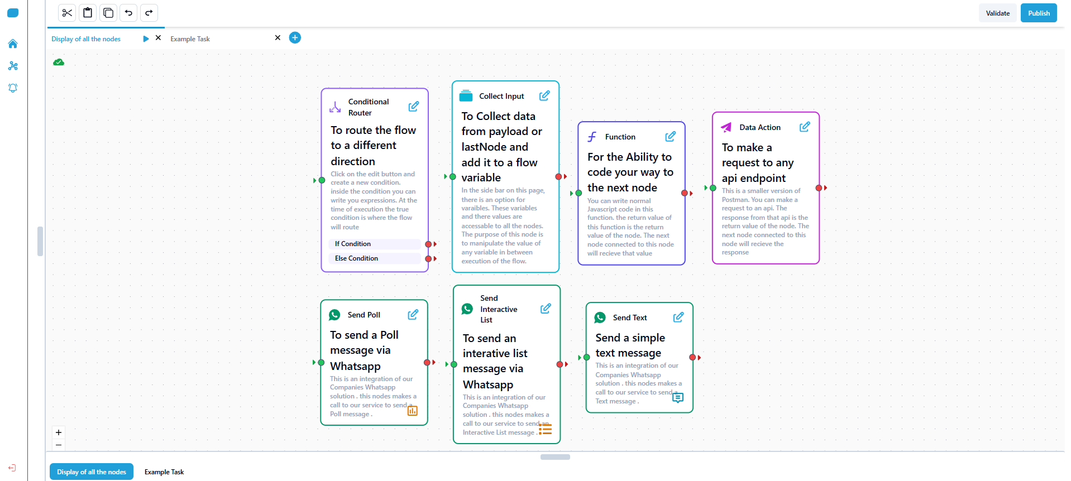Click the Send Poll WhatsApp icon

point(334,315)
